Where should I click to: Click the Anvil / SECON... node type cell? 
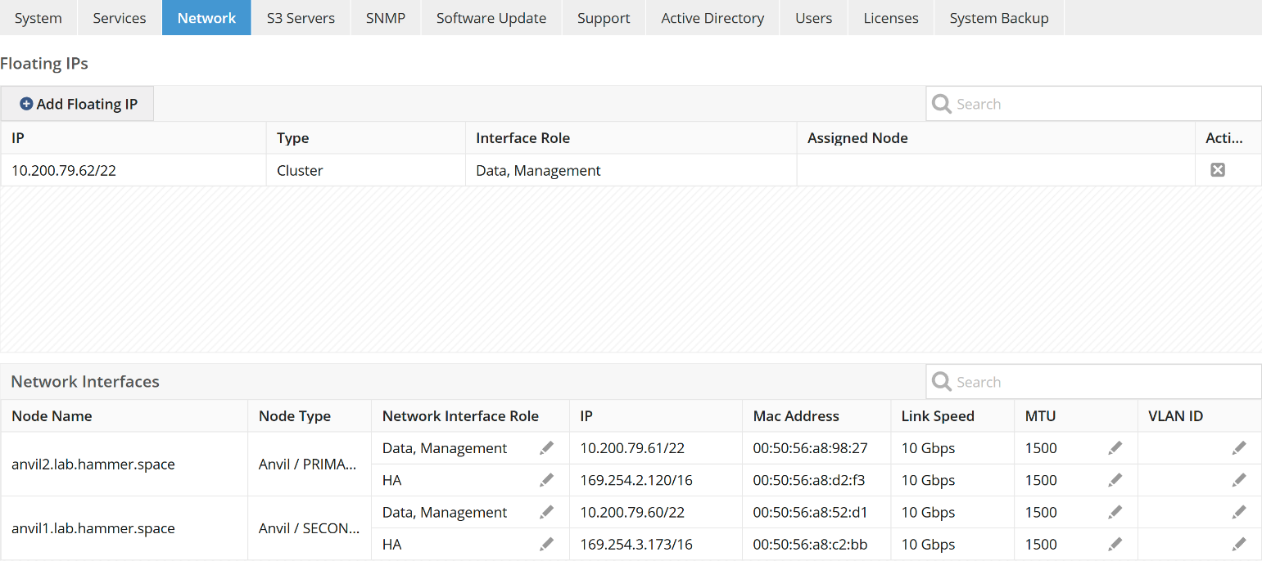[x=310, y=528]
